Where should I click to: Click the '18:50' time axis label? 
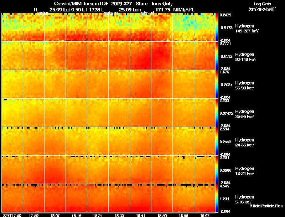[x=162, y=215]
